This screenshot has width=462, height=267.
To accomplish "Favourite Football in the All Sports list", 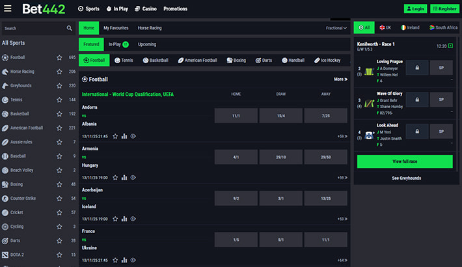I will point(59,57).
